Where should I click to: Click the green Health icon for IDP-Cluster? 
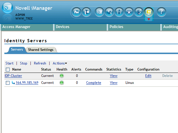tap(62, 76)
